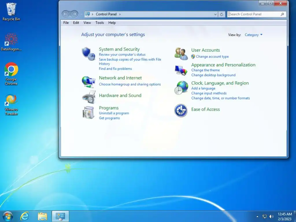Click the Network and Internet globe icon

[x=88, y=82]
